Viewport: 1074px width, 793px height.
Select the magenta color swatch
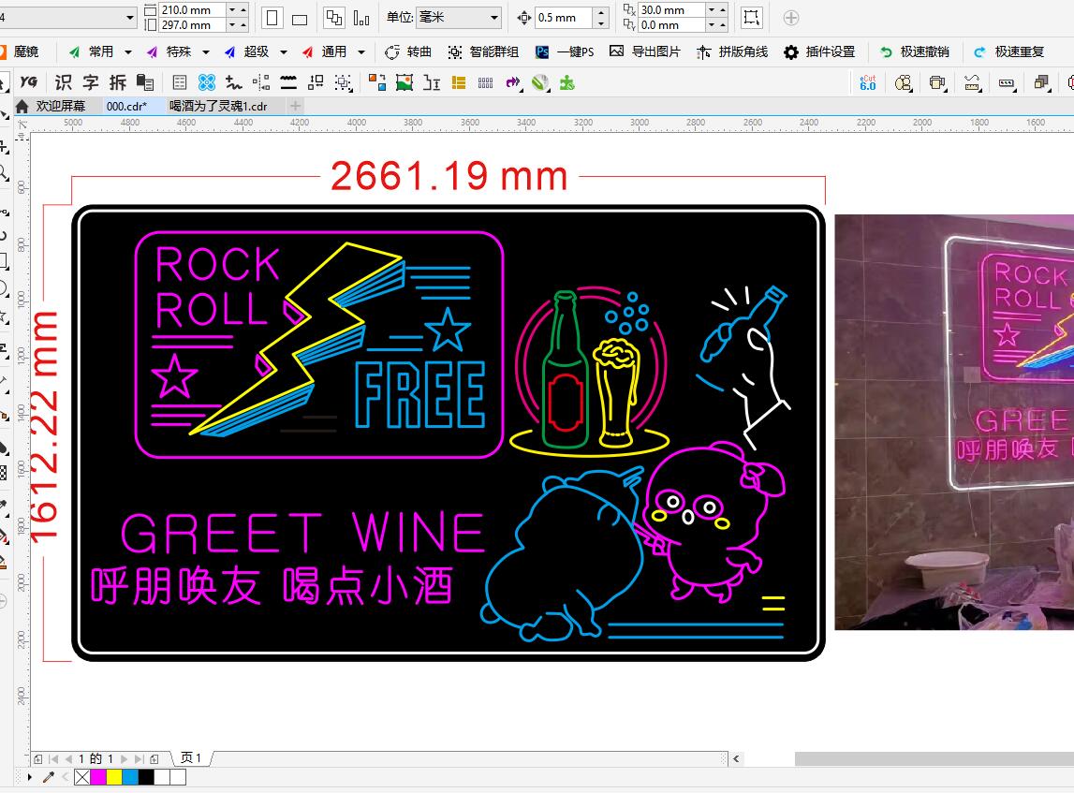(x=98, y=777)
